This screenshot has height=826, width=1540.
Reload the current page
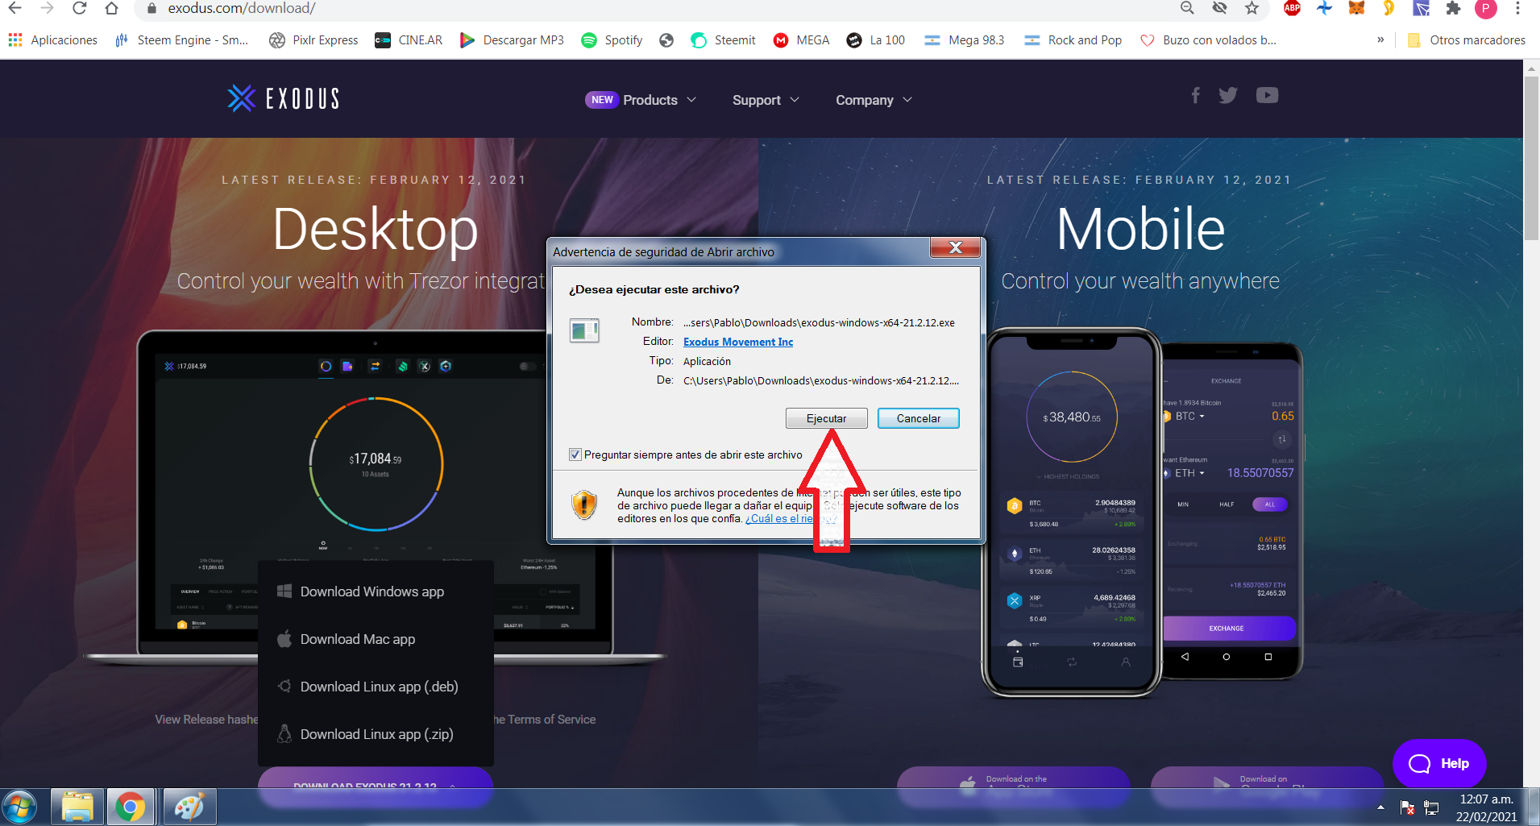click(79, 8)
